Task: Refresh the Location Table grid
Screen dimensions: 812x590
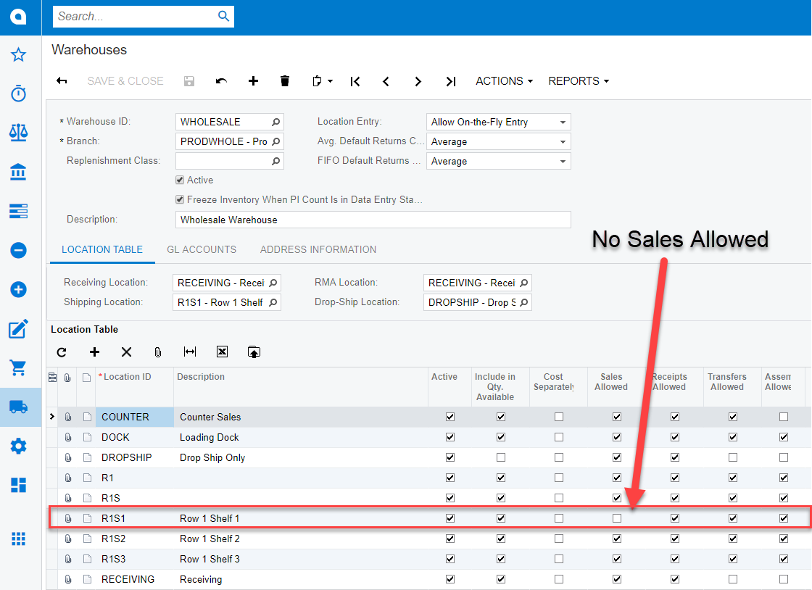Action: (x=62, y=352)
